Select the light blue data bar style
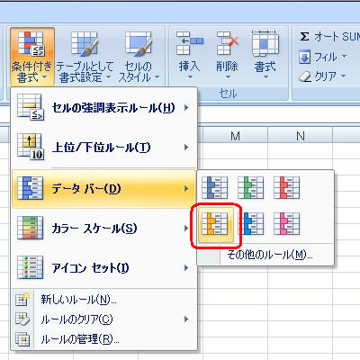 point(251,224)
